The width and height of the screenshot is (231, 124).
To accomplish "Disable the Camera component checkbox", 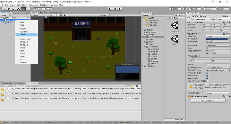I will point(192,34).
